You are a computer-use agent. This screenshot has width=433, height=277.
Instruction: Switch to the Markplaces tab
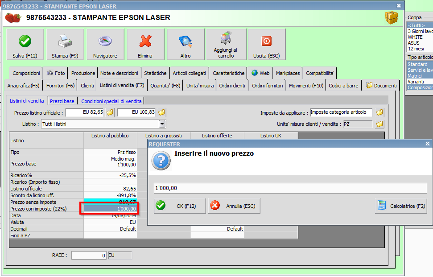pyautogui.click(x=288, y=73)
